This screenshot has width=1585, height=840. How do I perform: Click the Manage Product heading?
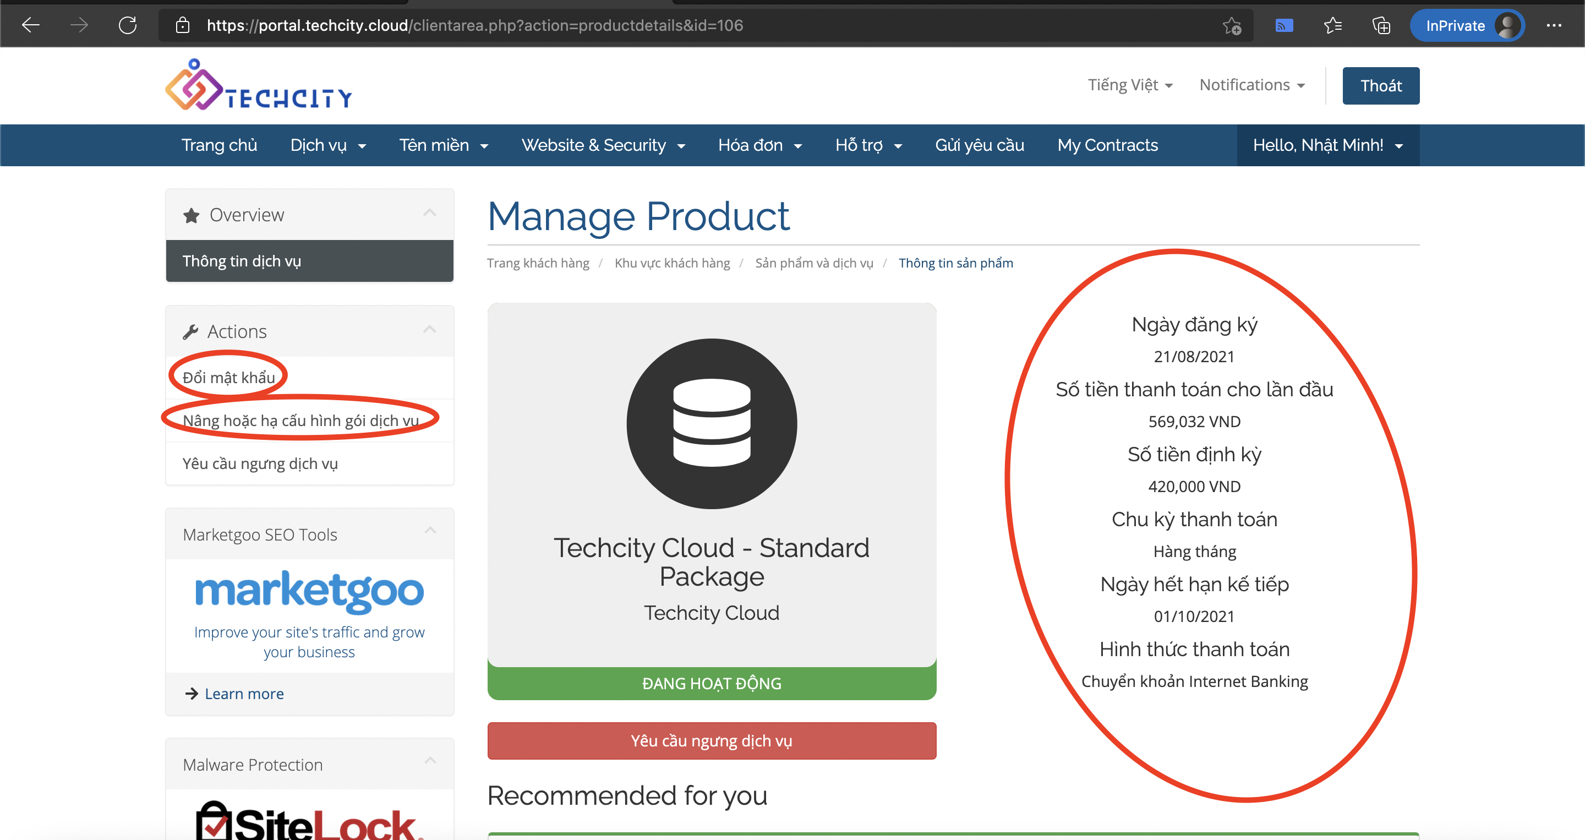tap(638, 216)
